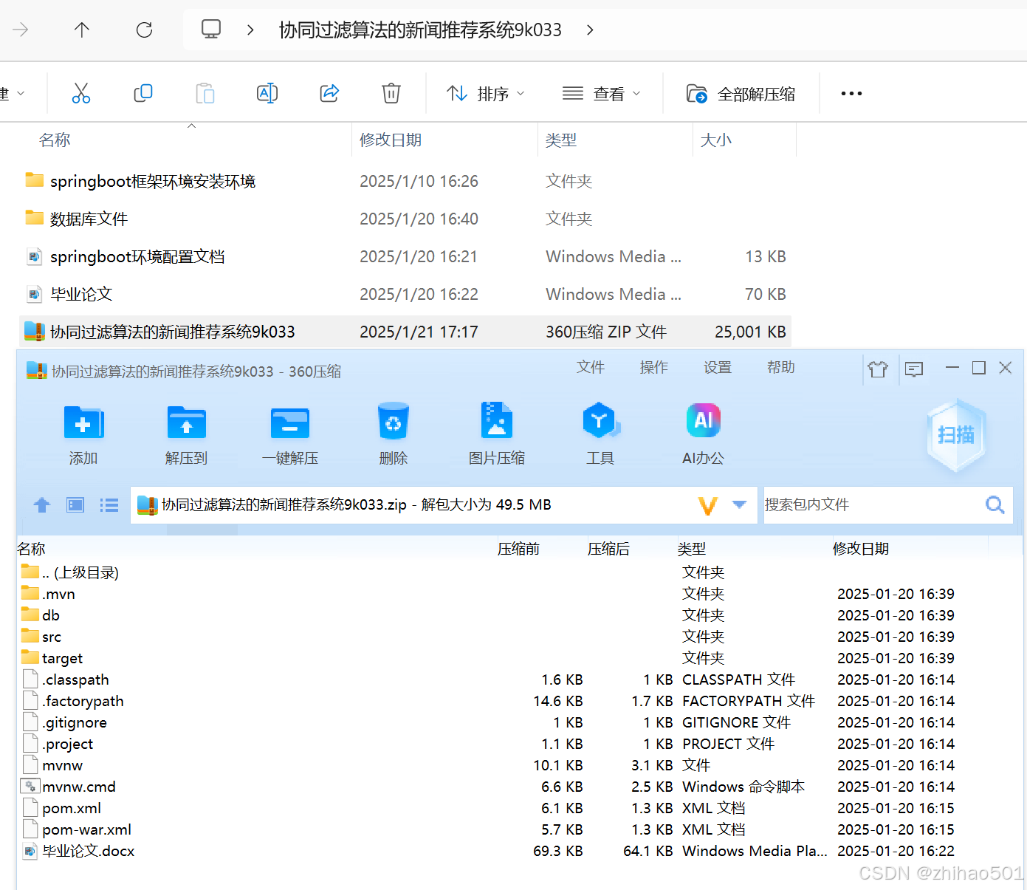This screenshot has width=1027, height=890.
Task: Expand the address bar path chevron after folder name
Action: click(x=590, y=30)
